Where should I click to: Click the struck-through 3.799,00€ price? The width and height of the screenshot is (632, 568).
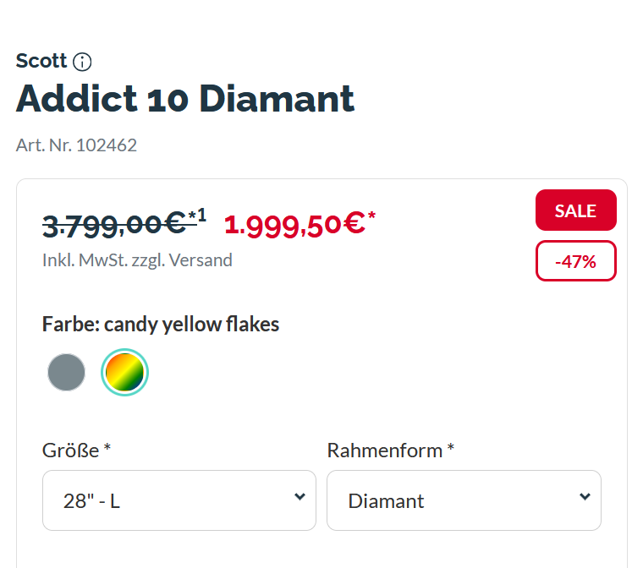click(114, 225)
